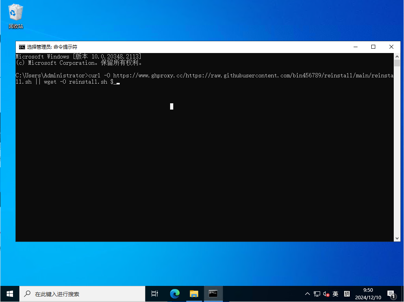Open the clock showing 9:50 2024/12/10
Viewport: 404px width, 302px height.
click(368, 294)
